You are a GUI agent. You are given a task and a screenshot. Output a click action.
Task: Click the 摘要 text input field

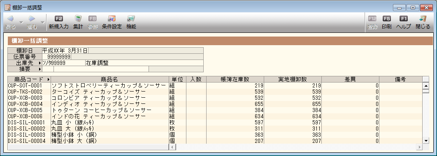(x=101, y=69)
